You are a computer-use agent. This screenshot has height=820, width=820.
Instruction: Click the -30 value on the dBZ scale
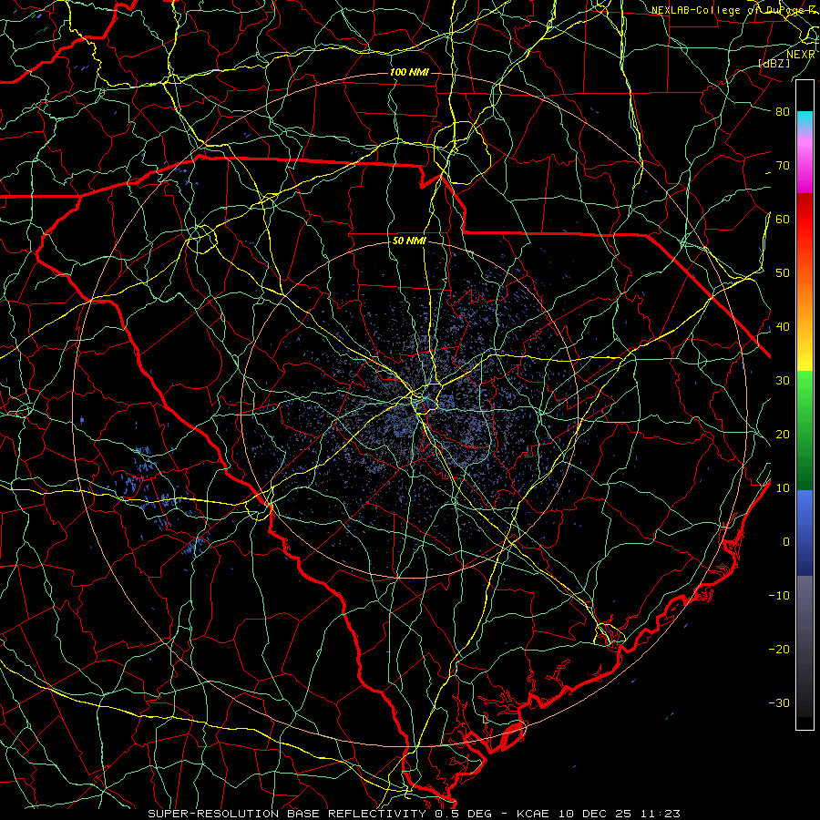(x=779, y=702)
